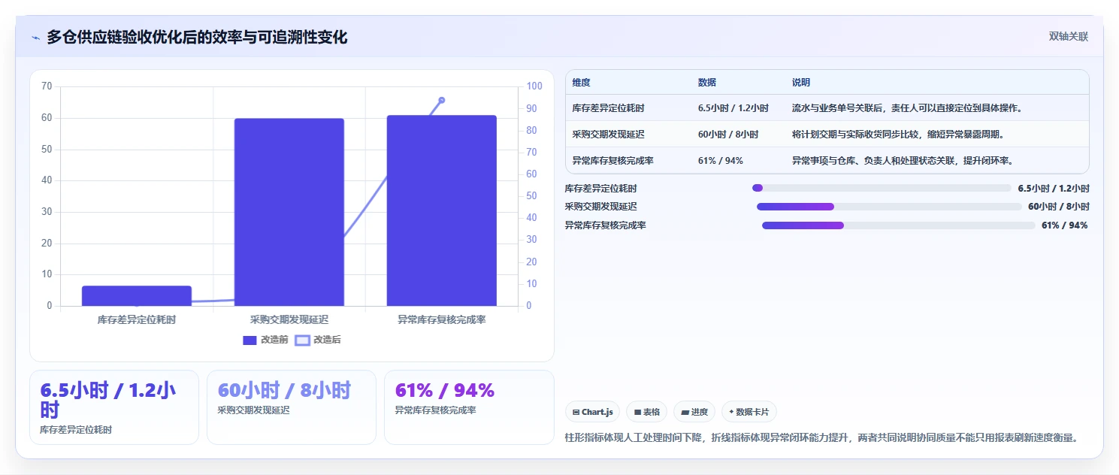The height and width of the screenshot is (475, 1119).
Task: Click the 改造前 legend color box
Action: click(250, 340)
